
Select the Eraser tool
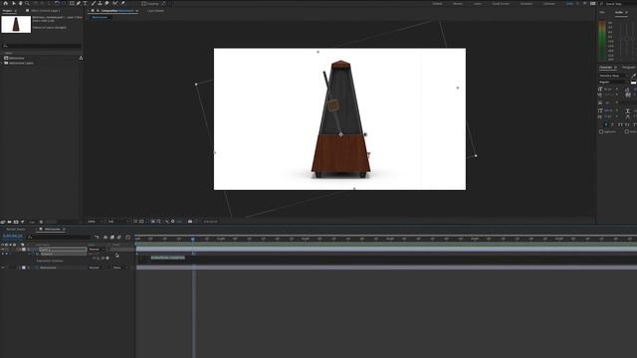click(x=106, y=3)
